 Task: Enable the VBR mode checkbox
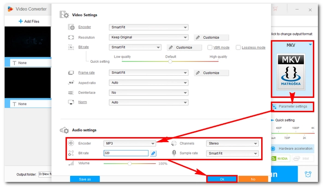point(209,48)
